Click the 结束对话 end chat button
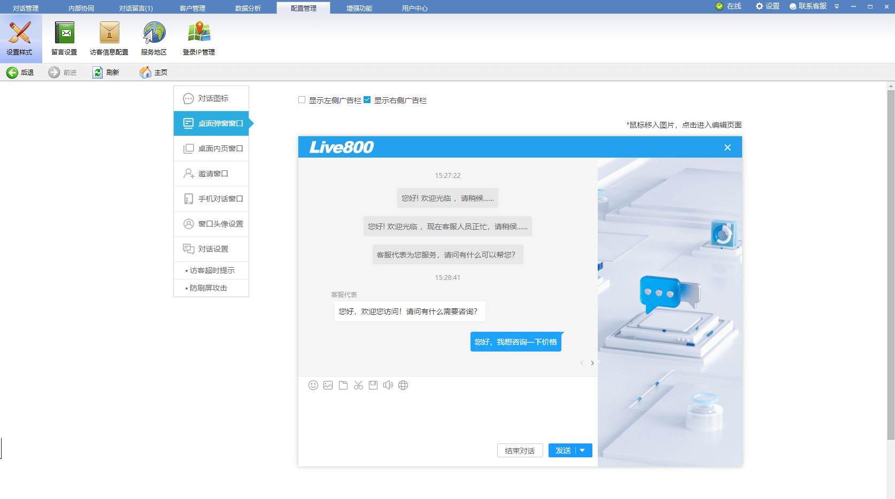 (x=520, y=450)
